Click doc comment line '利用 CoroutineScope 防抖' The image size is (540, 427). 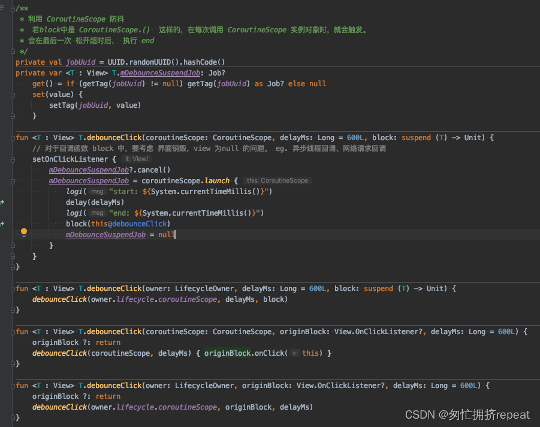[x=76, y=19]
